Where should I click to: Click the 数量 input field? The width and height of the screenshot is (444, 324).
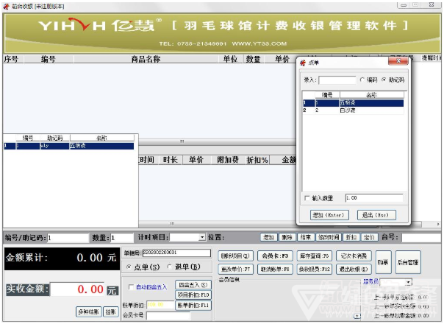(x=122, y=238)
